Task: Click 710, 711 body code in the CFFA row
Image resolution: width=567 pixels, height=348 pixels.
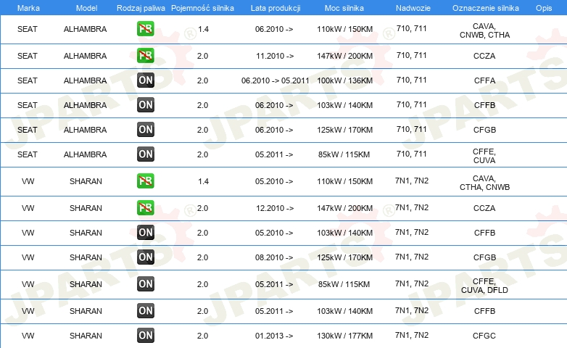Action: click(x=412, y=80)
